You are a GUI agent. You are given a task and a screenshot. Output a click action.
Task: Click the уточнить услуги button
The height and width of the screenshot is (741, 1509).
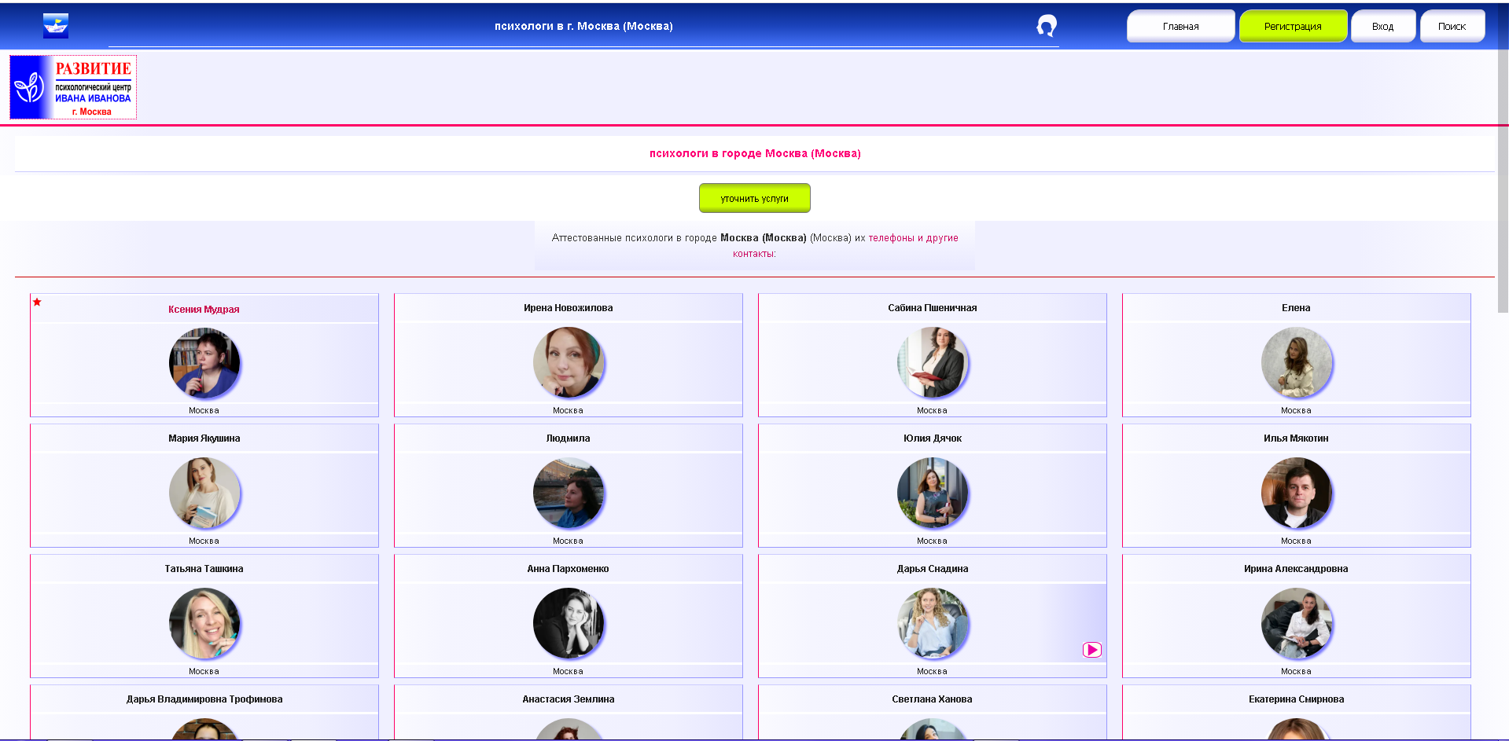pyautogui.click(x=755, y=198)
